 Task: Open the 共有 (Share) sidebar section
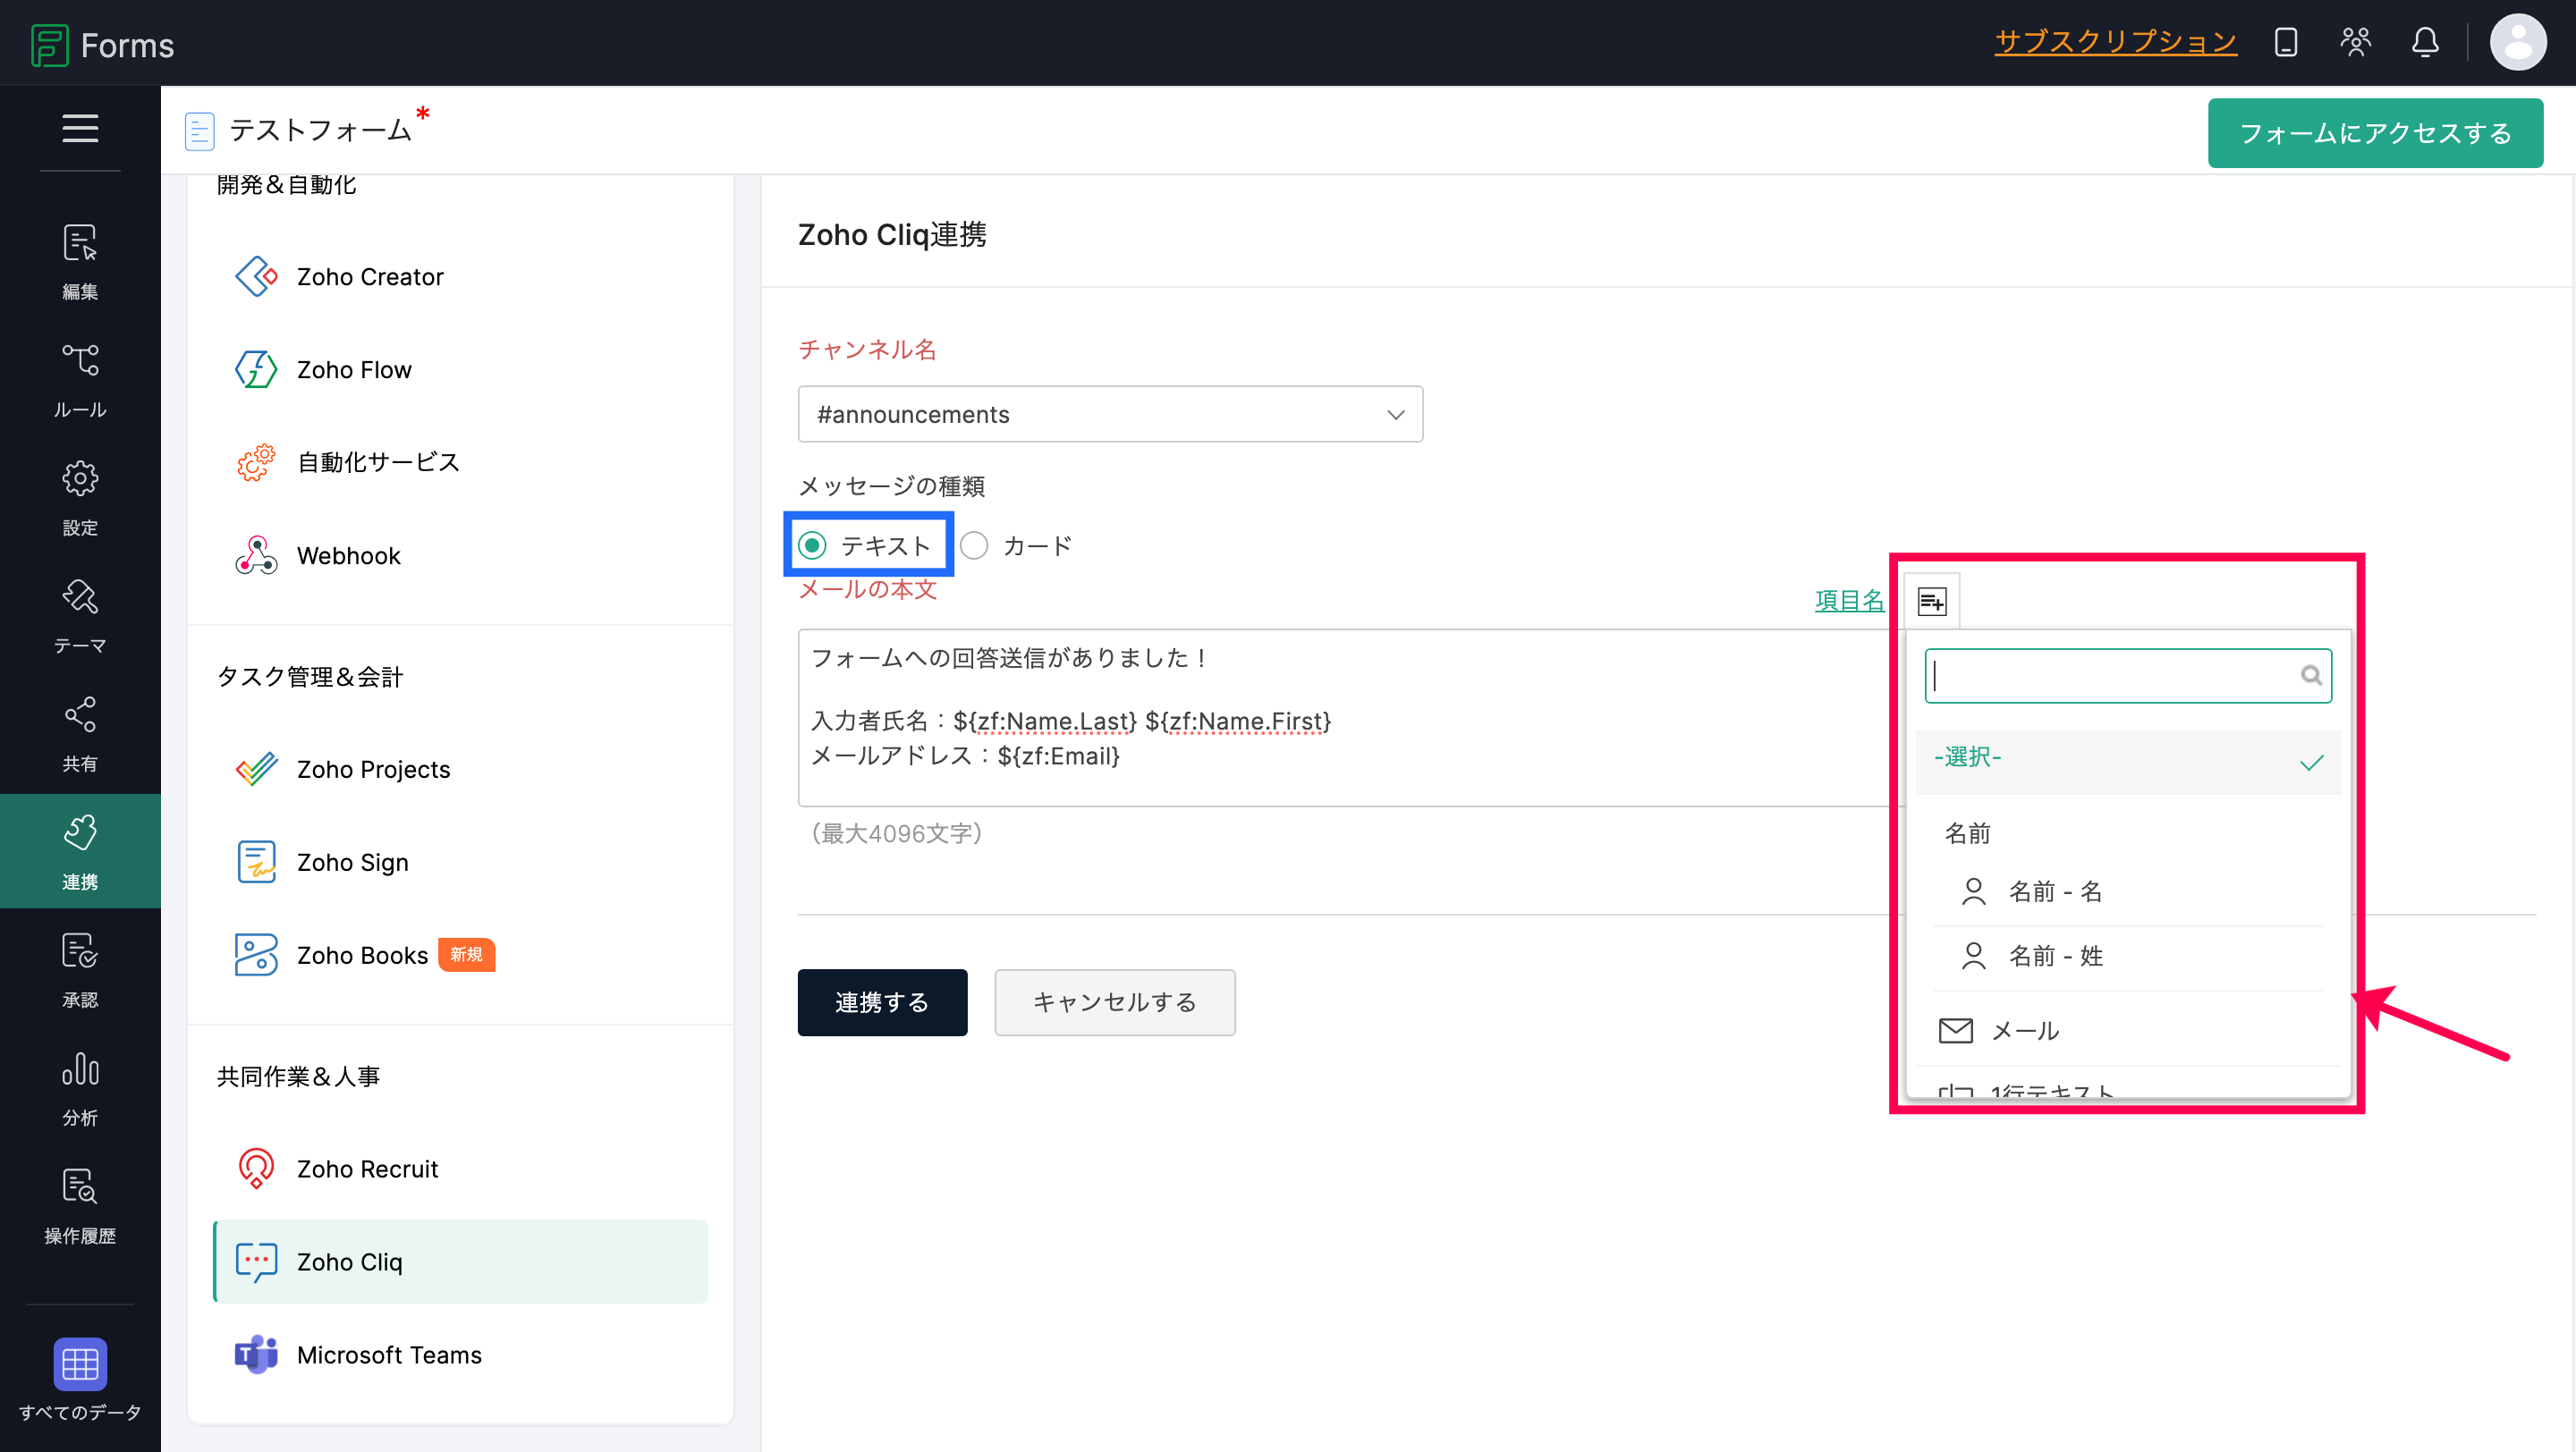point(80,735)
